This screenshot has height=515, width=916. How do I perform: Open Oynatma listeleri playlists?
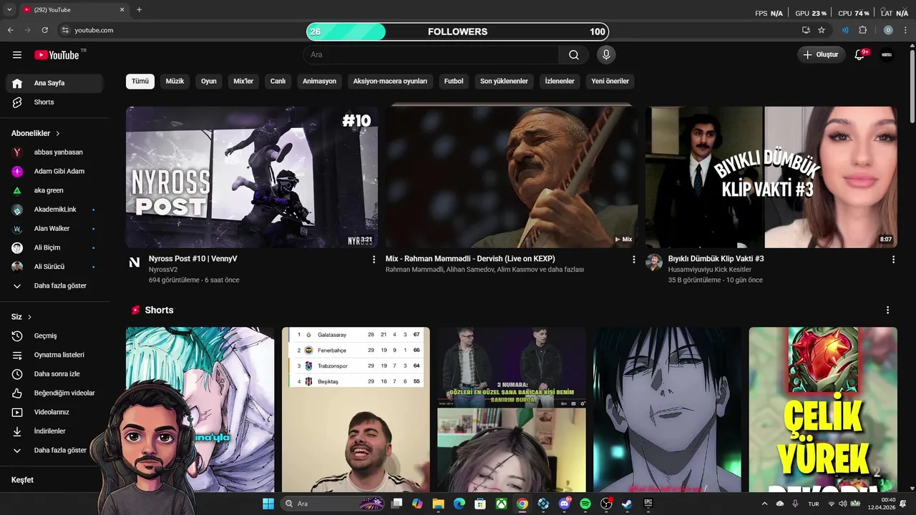(x=54, y=355)
